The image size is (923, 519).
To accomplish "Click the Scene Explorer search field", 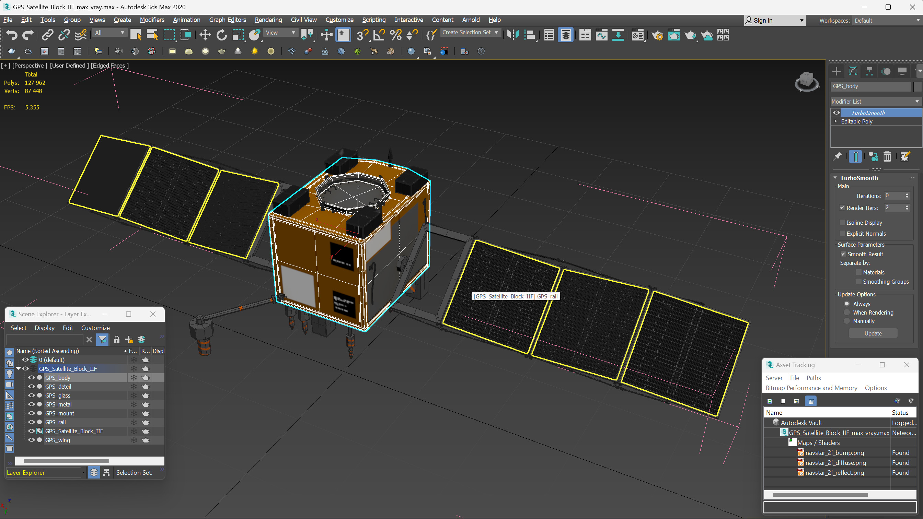I will [45, 340].
